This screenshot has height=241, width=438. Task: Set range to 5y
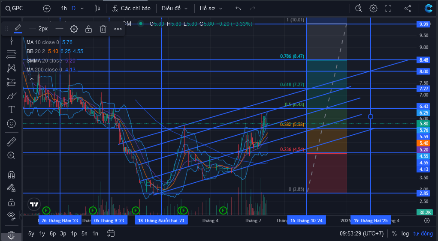tap(31, 233)
